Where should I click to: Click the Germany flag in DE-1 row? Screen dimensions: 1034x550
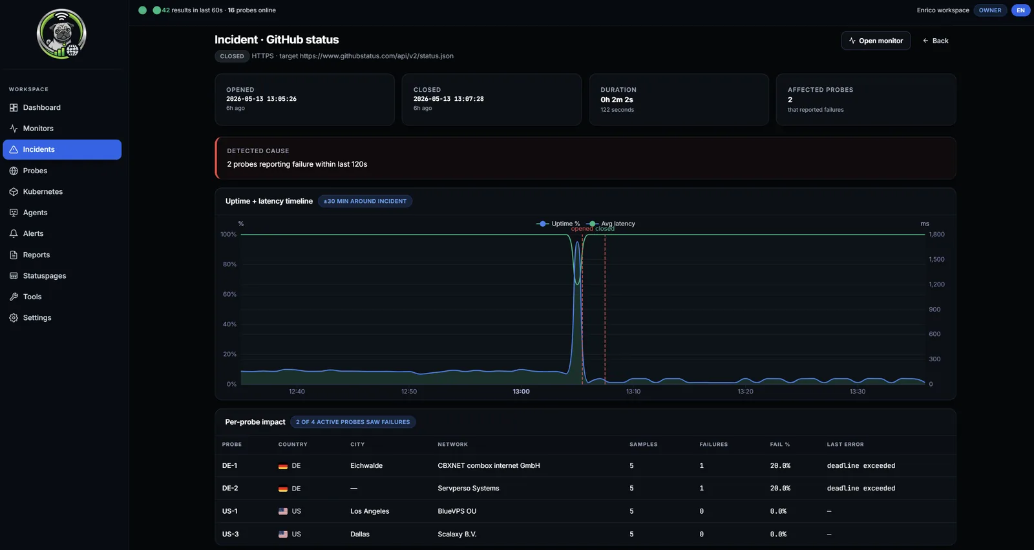pyautogui.click(x=283, y=466)
